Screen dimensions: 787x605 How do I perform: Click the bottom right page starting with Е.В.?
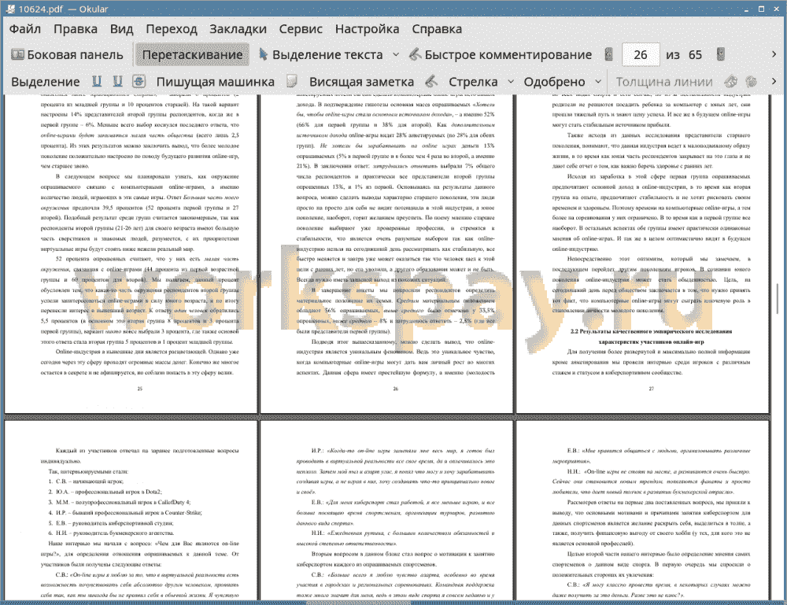(x=643, y=511)
